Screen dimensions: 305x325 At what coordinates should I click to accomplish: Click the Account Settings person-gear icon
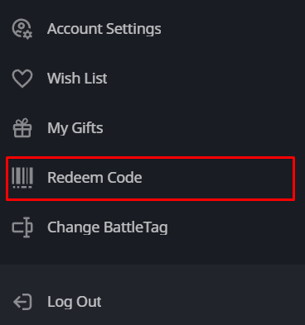click(x=22, y=29)
